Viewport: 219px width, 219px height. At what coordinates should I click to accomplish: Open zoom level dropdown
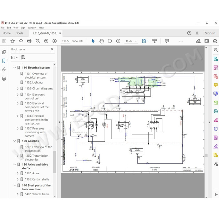tap(135, 41)
